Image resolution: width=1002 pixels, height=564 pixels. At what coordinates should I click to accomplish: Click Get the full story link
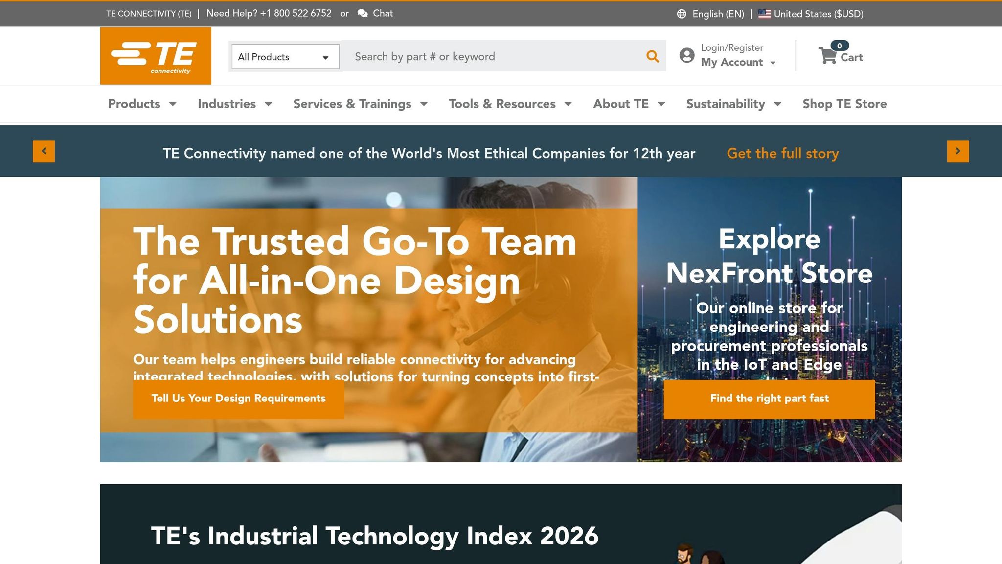click(783, 153)
